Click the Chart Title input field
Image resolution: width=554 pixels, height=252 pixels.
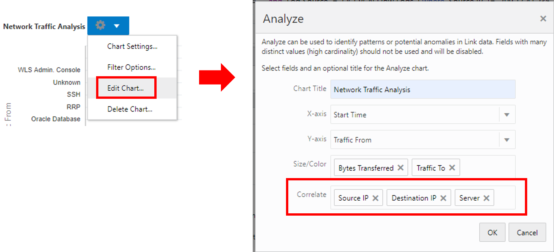423,90
